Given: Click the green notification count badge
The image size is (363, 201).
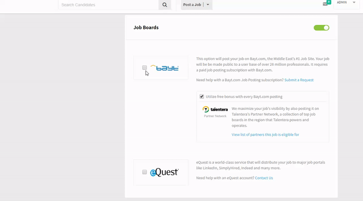Looking at the screenshot, I should coord(329,2).
